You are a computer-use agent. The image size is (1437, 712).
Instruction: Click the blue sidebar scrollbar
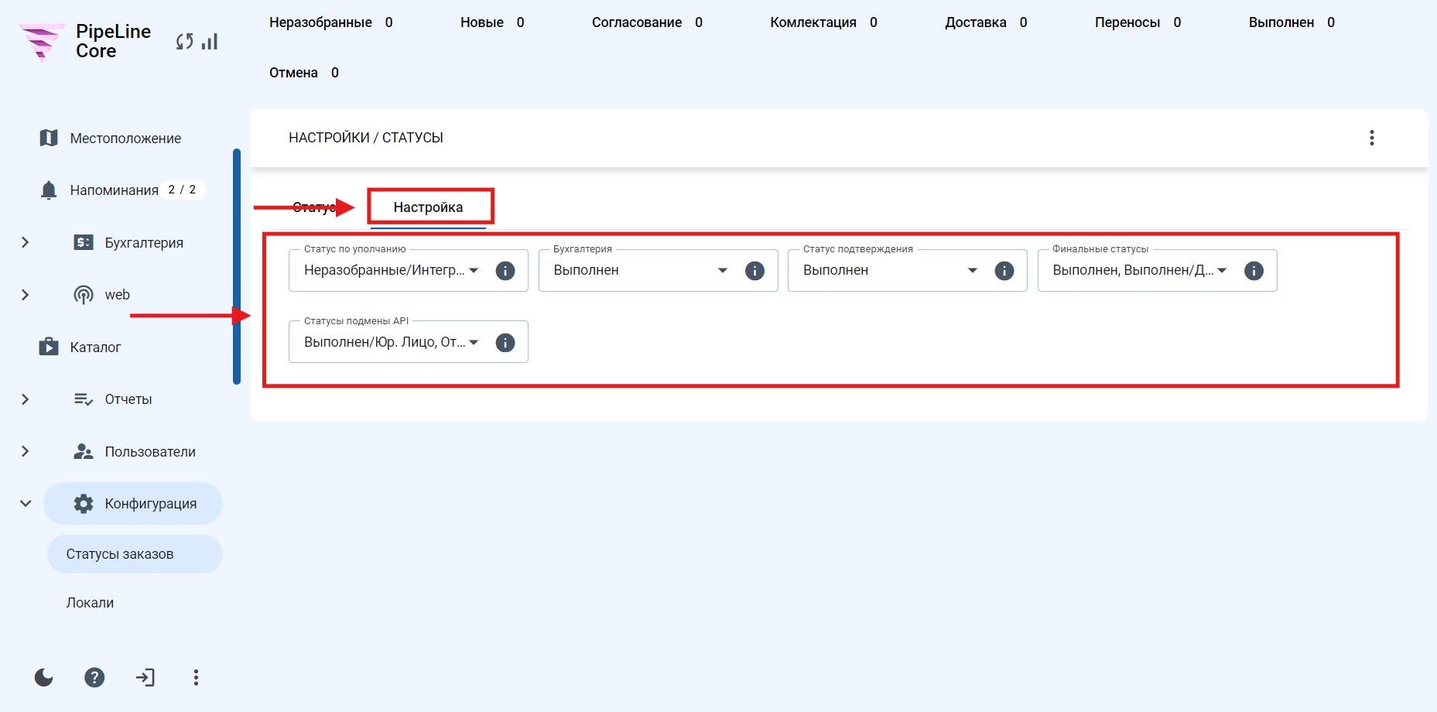point(237,267)
